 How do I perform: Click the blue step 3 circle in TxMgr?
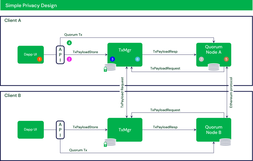[113, 59]
